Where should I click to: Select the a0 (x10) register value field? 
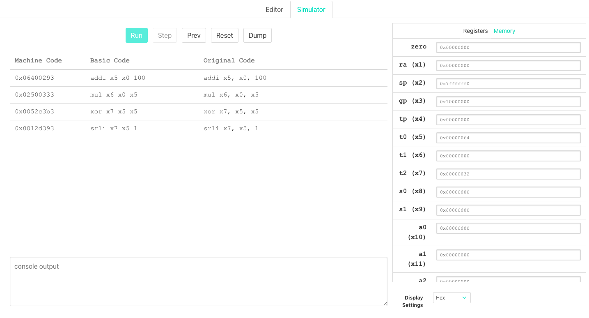click(508, 228)
